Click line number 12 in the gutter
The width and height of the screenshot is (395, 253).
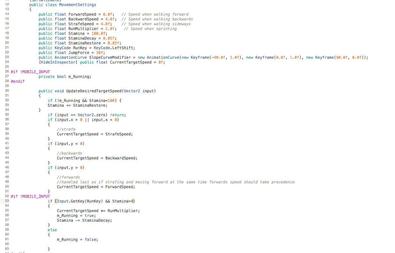tap(7, 4)
